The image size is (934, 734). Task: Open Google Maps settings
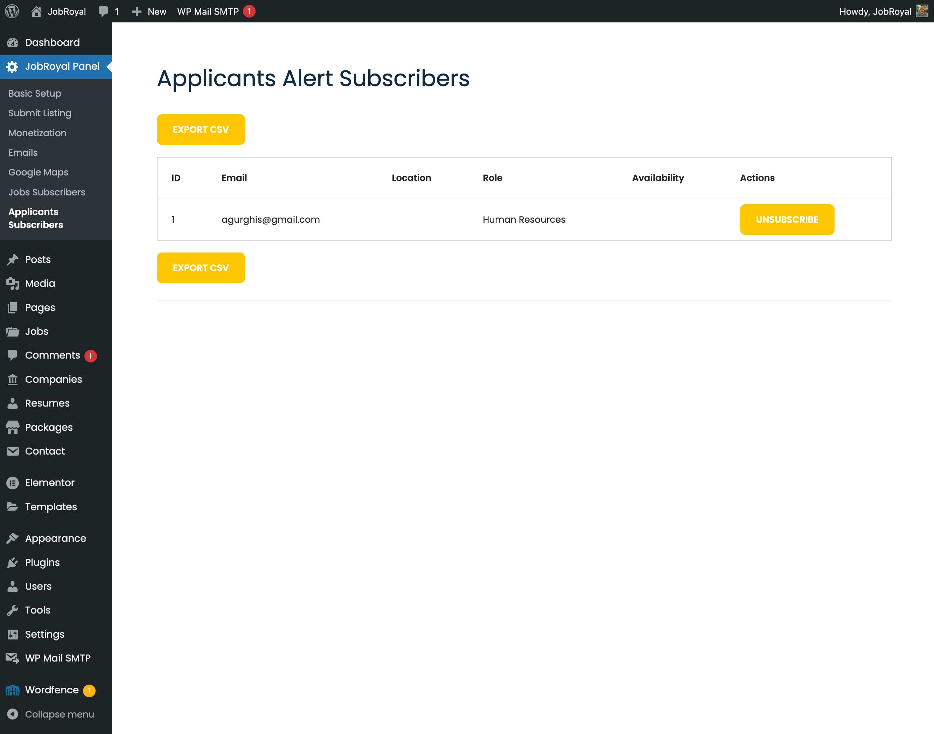pyautogui.click(x=38, y=172)
